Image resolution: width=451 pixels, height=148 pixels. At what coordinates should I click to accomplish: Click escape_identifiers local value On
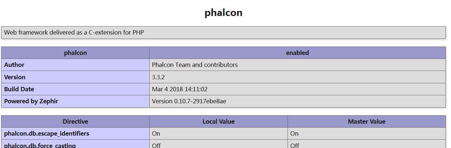click(x=156, y=133)
